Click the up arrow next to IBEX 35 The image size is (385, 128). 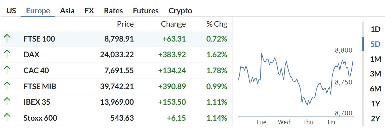click(x=7, y=102)
